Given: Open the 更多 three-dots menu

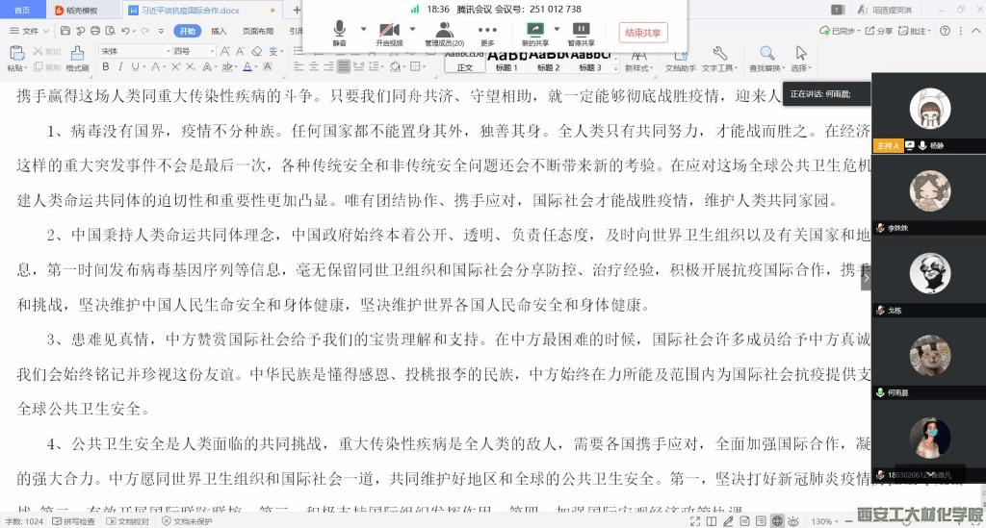Looking at the screenshot, I should coord(487,34).
